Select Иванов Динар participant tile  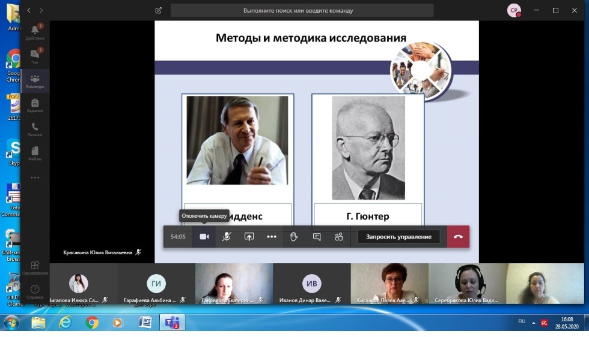pos(311,284)
